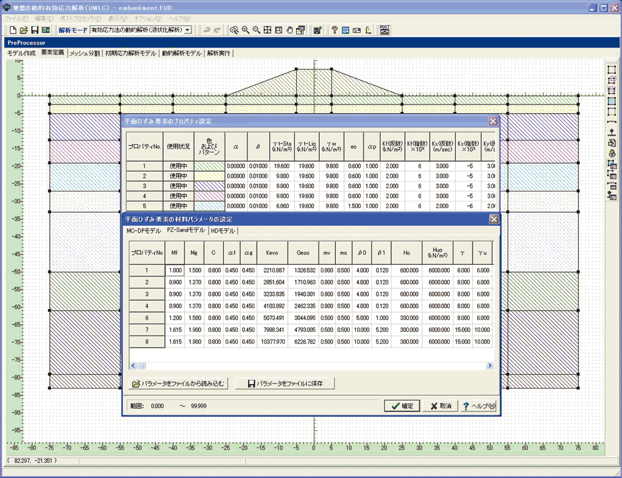Screen dimensions: 622x478
Task: Click the 取消 cancel button
Action: (440, 406)
